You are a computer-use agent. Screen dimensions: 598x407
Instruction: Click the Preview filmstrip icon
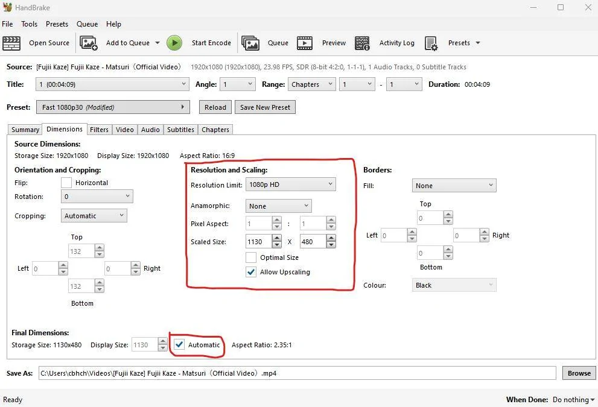305,43
